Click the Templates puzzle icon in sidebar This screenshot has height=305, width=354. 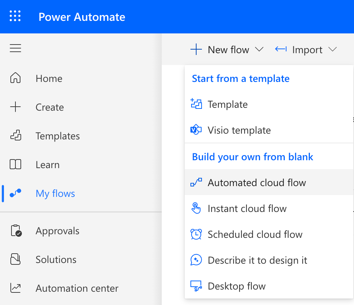coord(15,136)
